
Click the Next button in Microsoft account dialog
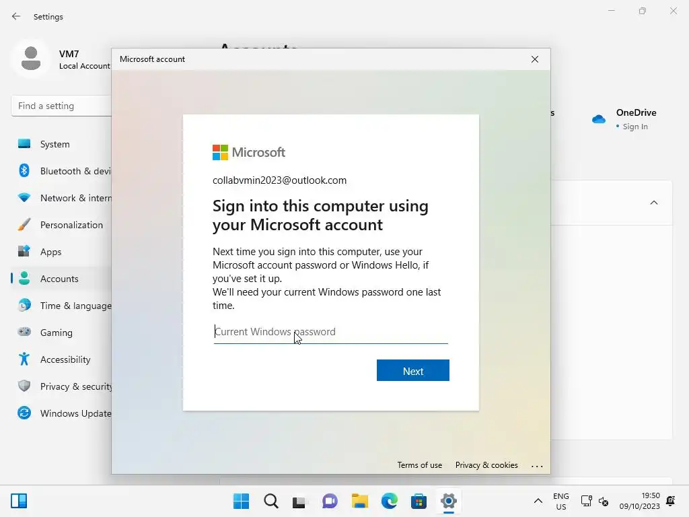coord(412,370)
